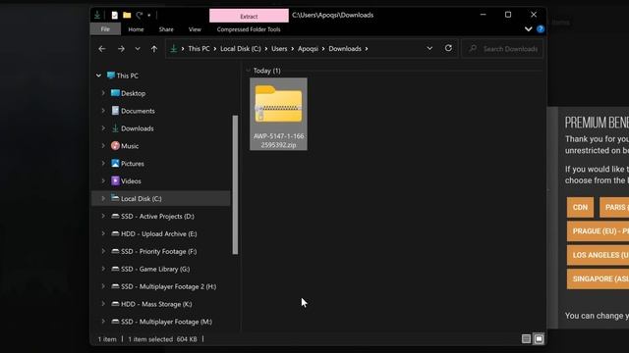The image size is (629, 353).
Task: Open the Compressed Folder Tools tab
Action: [x=249, y=29]
